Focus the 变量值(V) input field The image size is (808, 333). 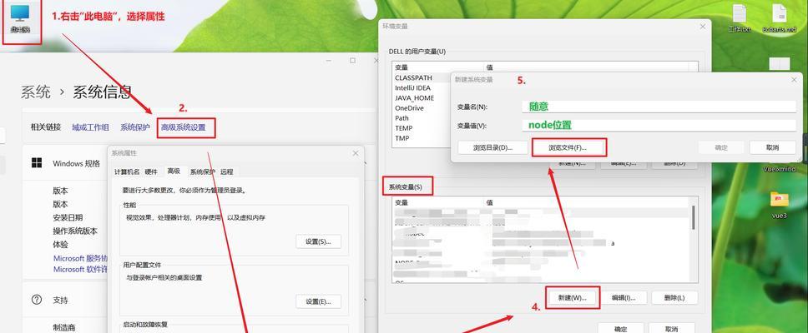tap(659, 126)
